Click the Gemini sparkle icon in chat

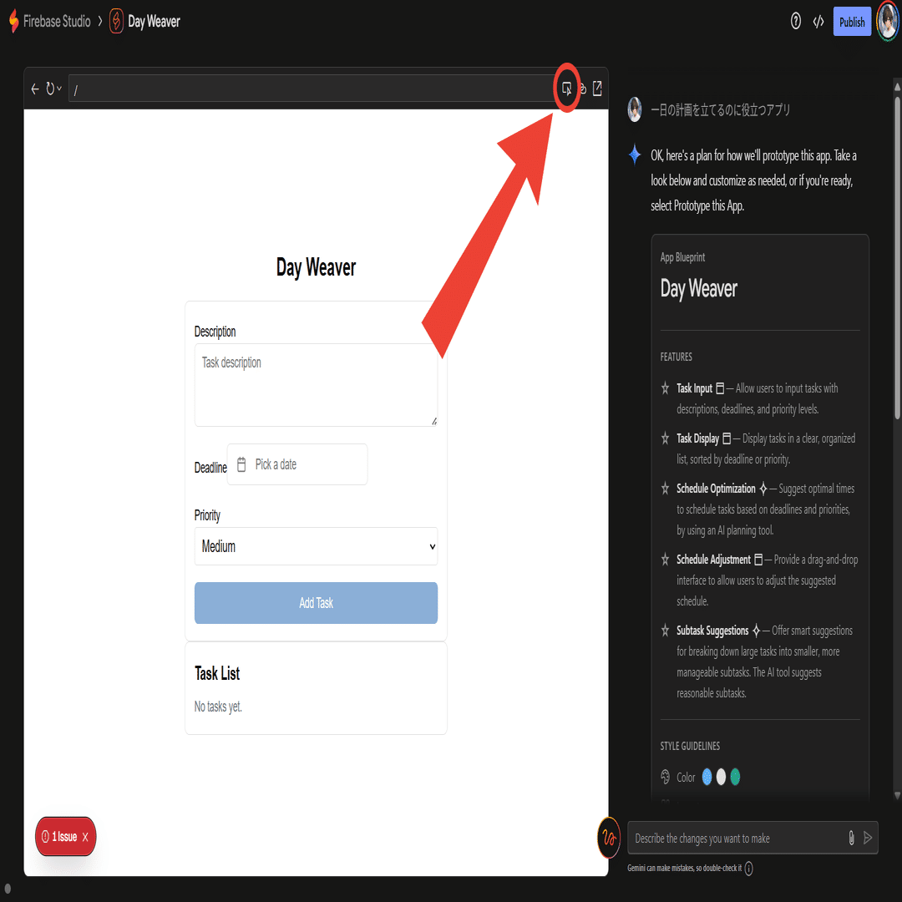click(635, 155)
